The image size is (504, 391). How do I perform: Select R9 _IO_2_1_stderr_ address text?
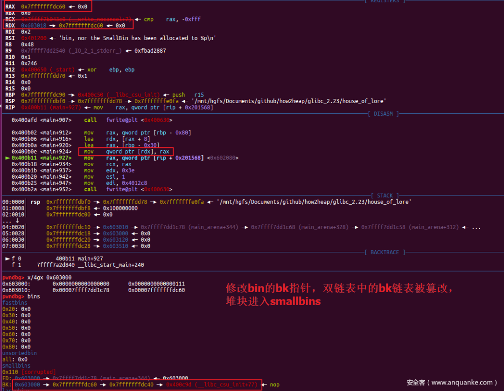[71, 51]
